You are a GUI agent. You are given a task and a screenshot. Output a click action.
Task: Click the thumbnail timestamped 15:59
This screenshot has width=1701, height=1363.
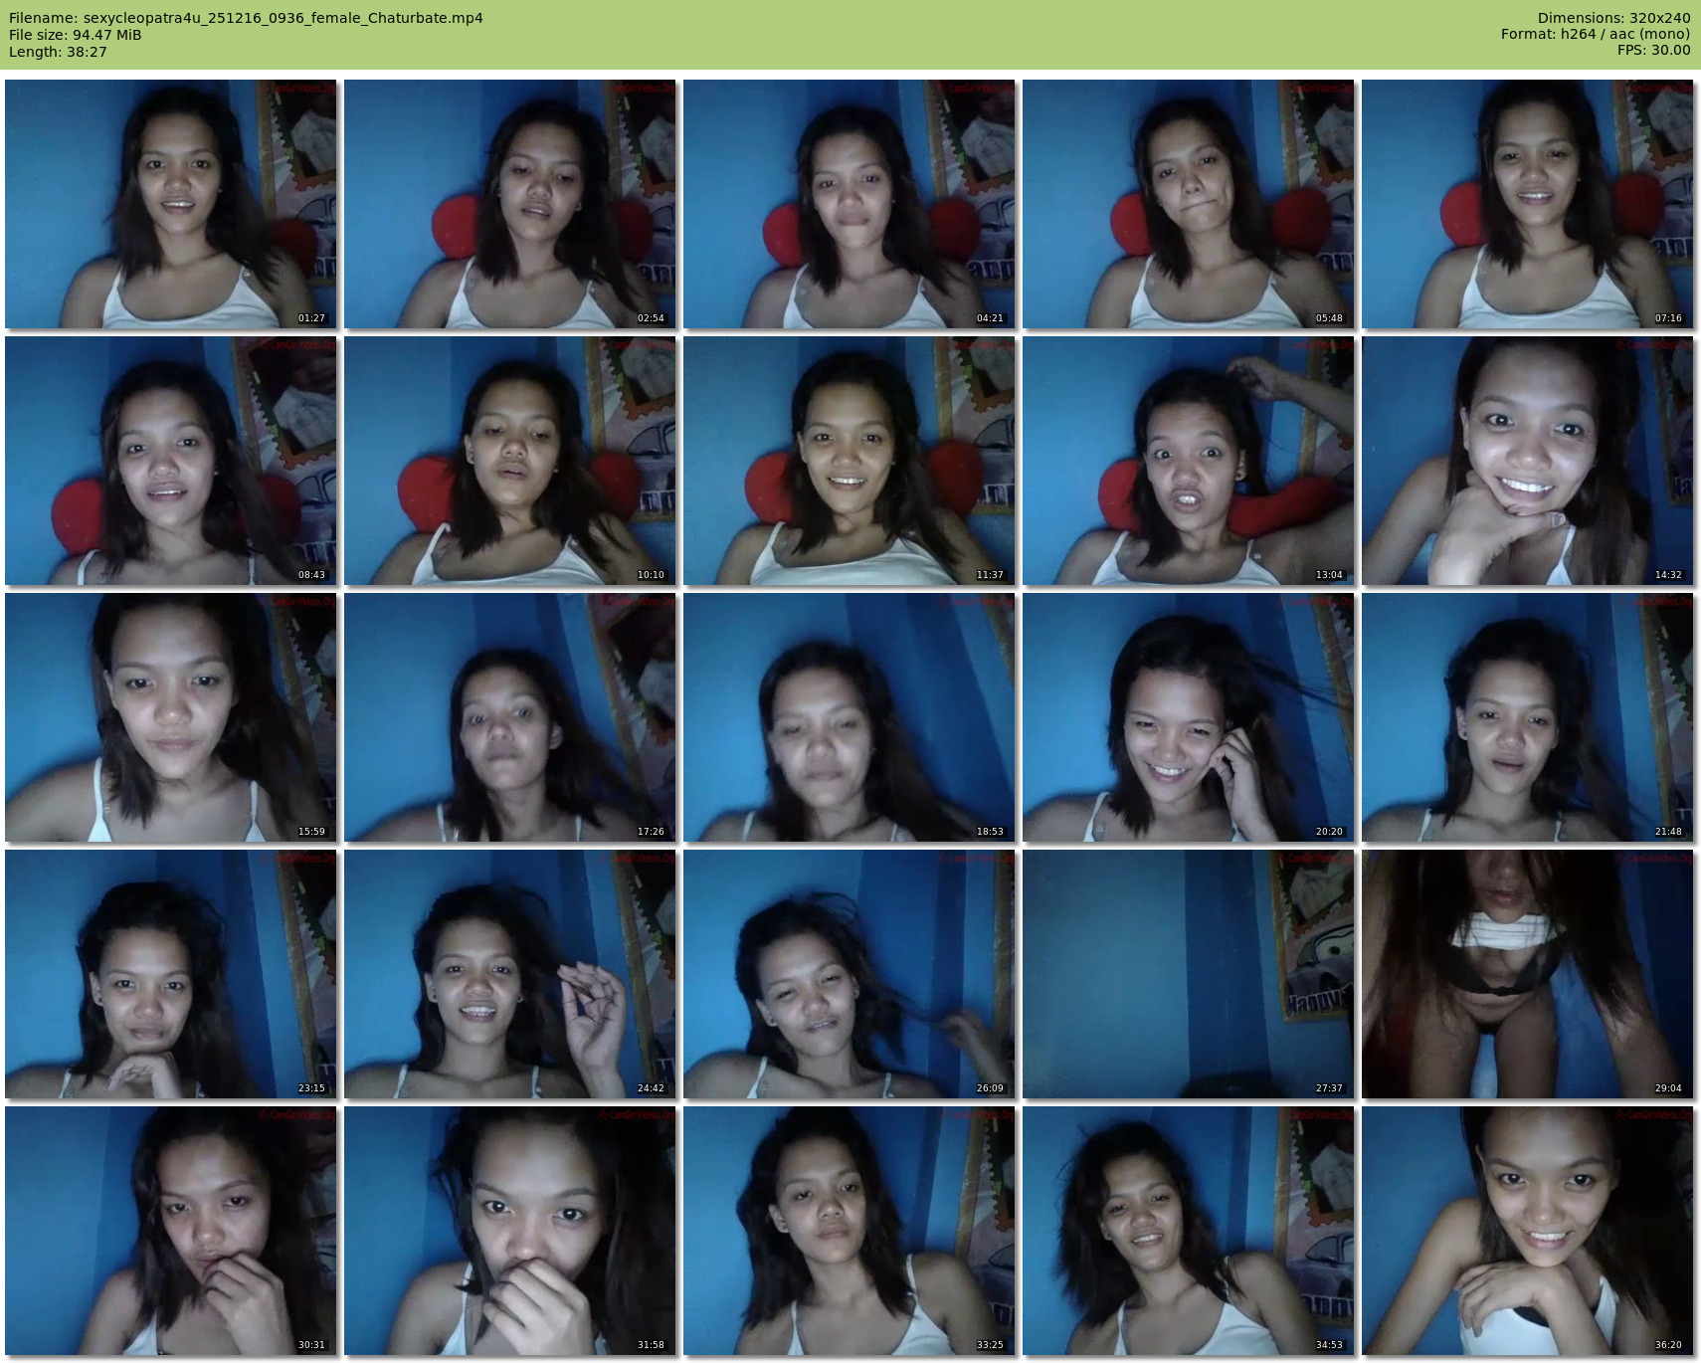click(x=171, y=717)
